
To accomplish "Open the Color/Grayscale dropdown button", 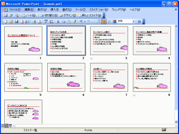I will click(114, 21).
